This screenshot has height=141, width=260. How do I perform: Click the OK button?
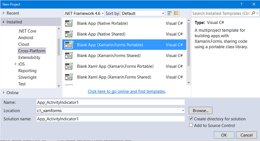[224, 135]
